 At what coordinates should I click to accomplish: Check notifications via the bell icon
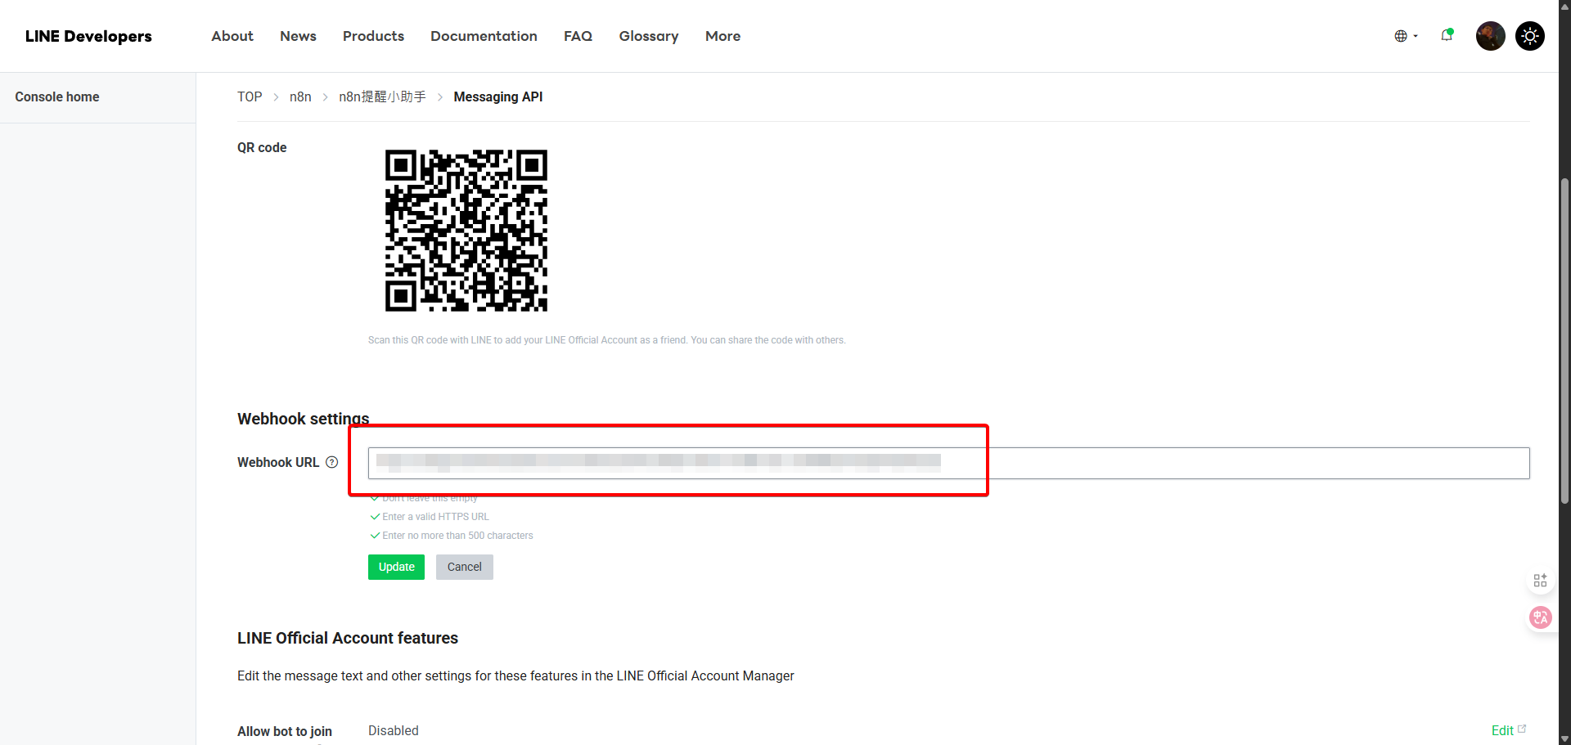[x=1447, y=36]
